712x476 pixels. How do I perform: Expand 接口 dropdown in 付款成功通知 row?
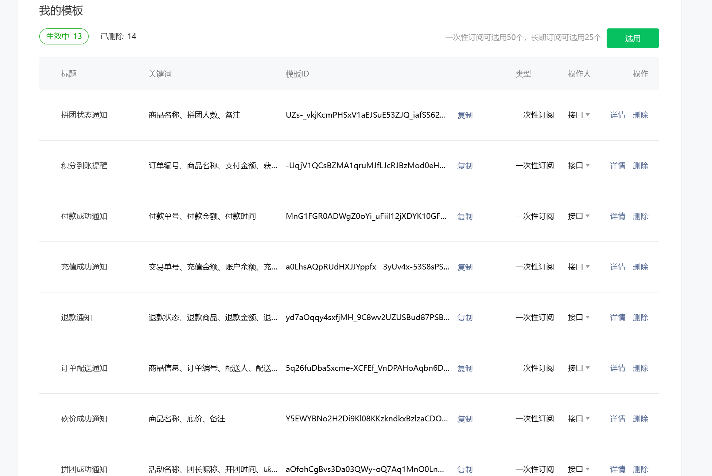pos(579,216)
